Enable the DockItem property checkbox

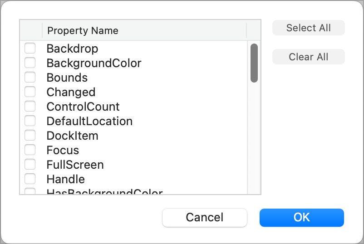pos(30,135)
